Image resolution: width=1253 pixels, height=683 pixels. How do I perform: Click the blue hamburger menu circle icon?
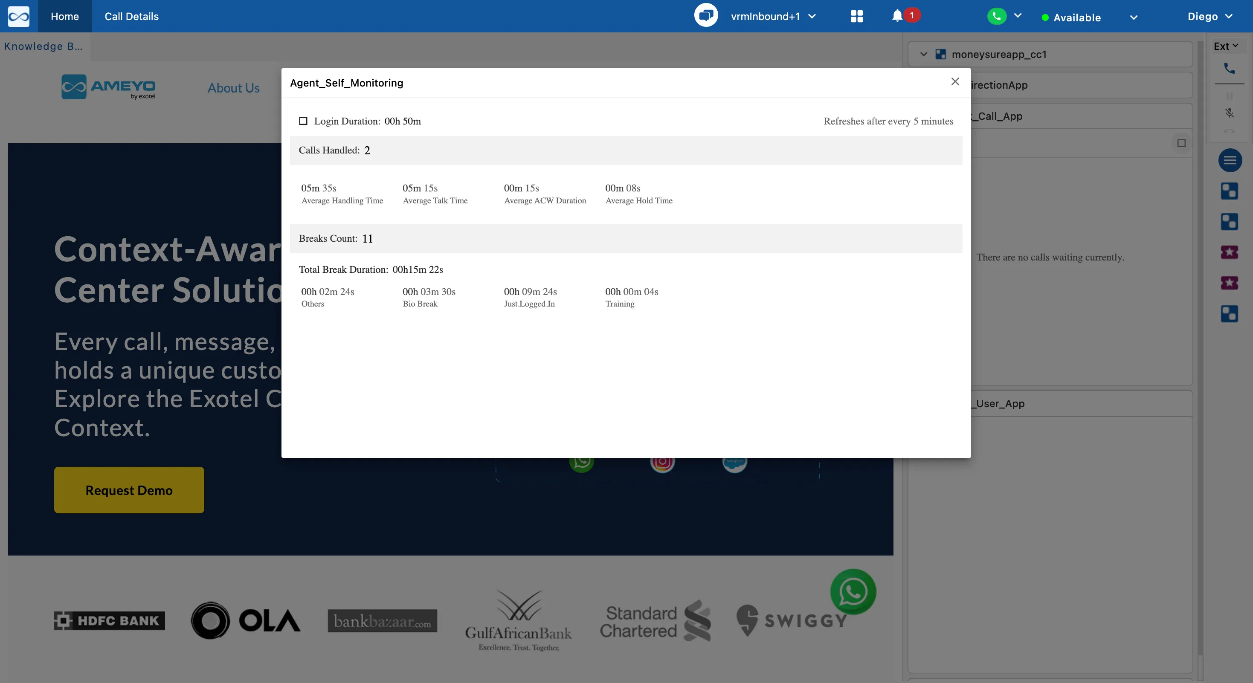(x=1230, y=160)
